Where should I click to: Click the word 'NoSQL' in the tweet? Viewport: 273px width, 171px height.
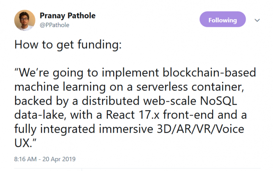point(218,101)
